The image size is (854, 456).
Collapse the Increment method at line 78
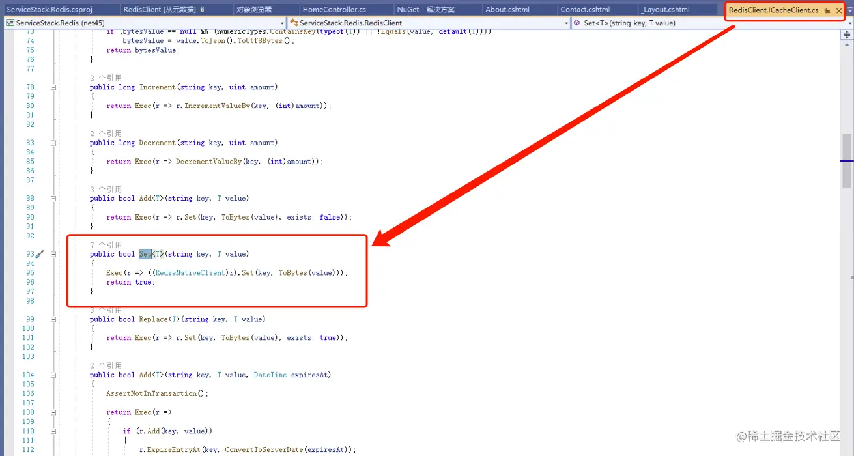53,87
